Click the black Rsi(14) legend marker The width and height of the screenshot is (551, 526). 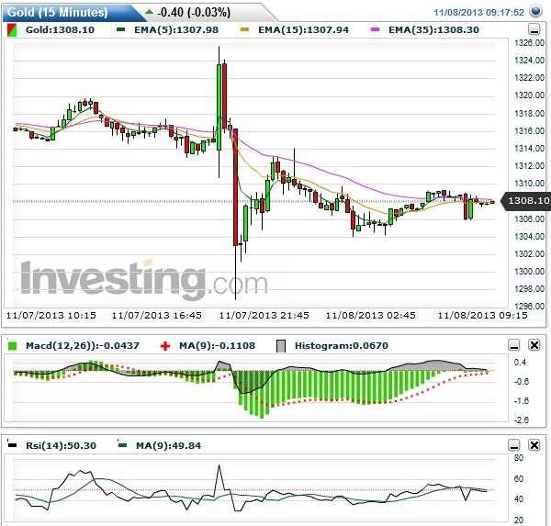pos(12,444)
